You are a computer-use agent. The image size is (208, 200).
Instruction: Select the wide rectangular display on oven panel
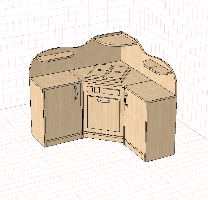click(x=111, y=92)
